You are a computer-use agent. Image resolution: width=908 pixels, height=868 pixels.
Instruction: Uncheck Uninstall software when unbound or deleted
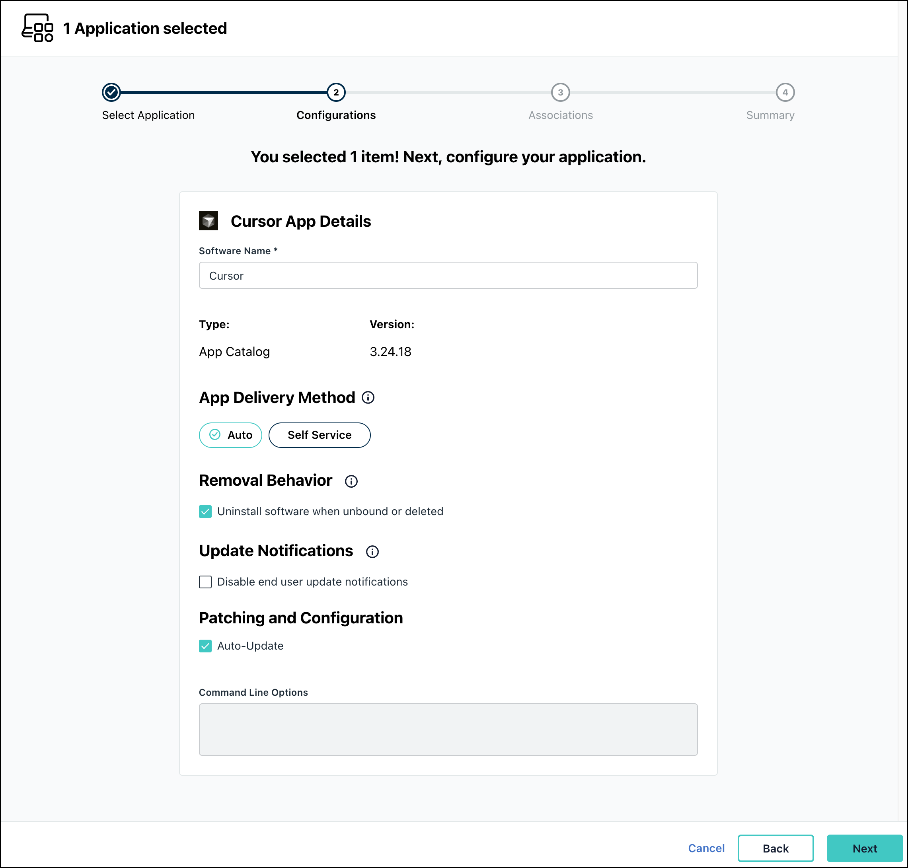(x=205, y=511)
